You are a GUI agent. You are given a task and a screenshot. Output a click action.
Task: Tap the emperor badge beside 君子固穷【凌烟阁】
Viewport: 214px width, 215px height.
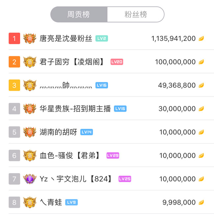[30, 62]
